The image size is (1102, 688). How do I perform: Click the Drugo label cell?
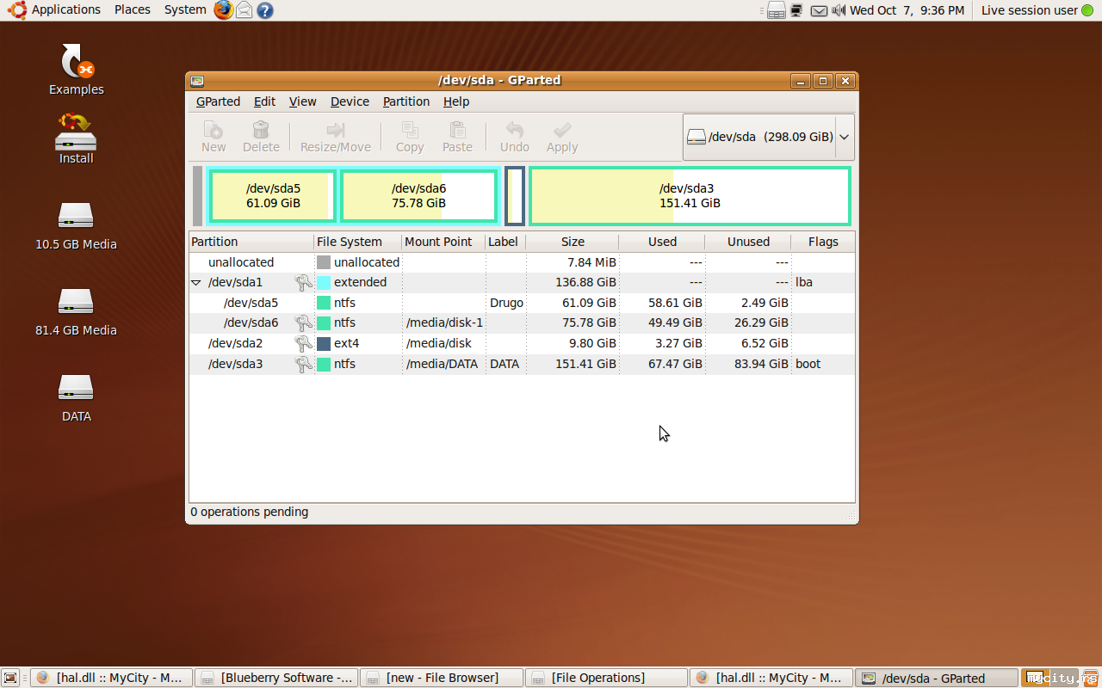pos(507,303)
